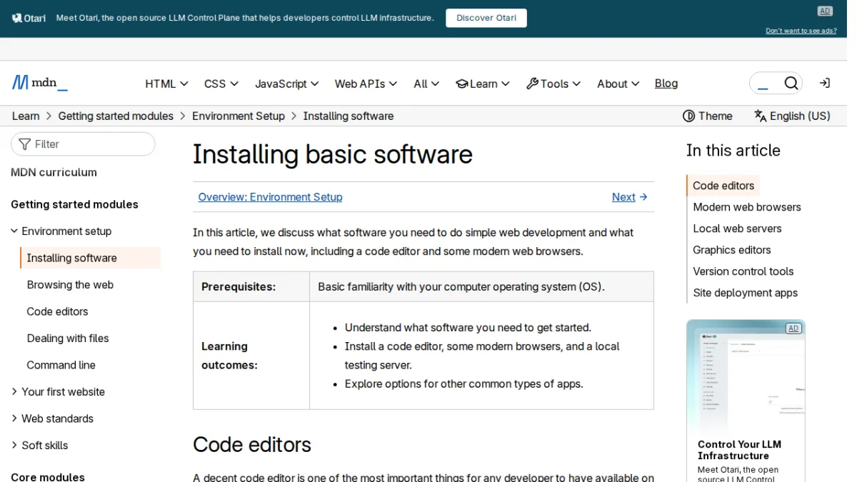Click the MDN logo
Viewport: 857px width, 482px height.
click(x=40, y=83)
